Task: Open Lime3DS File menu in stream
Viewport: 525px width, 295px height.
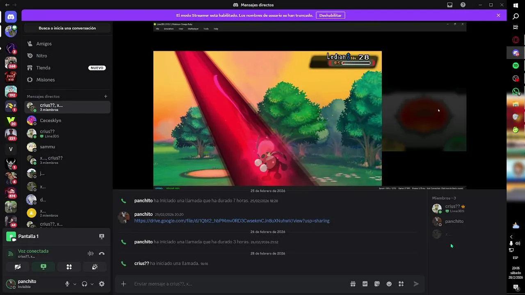Action: [x=157, y=29]
